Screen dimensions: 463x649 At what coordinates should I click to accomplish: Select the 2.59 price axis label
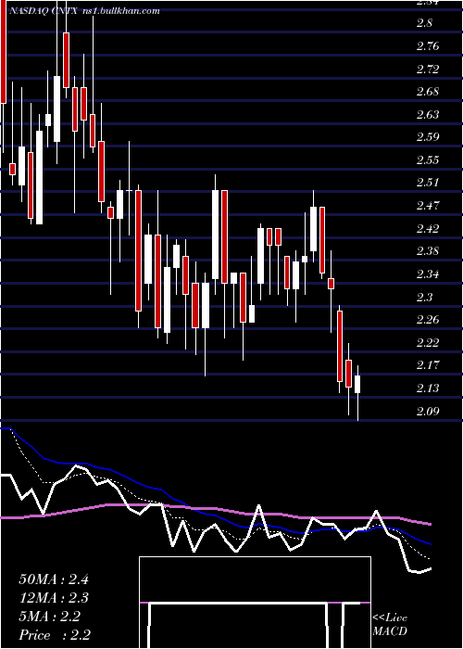click(x=428, y=137)
